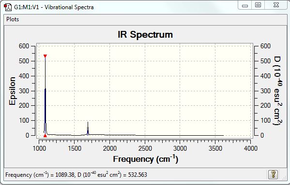Select the red marker atop the 1089 peak
The image size is (290, 185).
[x=45, y=56]
